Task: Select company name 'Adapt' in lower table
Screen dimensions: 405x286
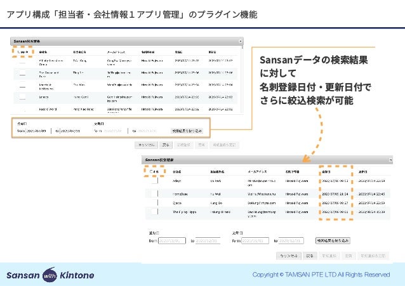Action: pos(177,181)
